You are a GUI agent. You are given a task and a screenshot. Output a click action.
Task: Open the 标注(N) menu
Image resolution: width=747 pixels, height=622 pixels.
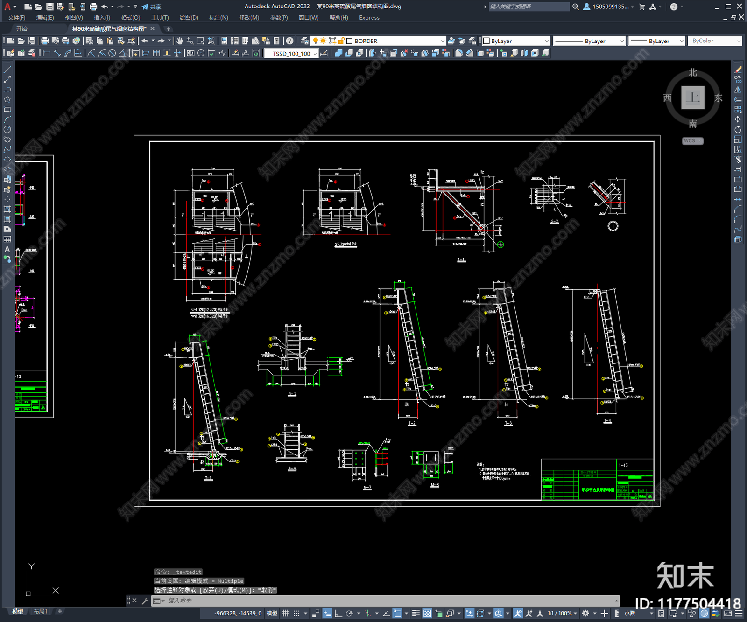[x=218, y=18]
